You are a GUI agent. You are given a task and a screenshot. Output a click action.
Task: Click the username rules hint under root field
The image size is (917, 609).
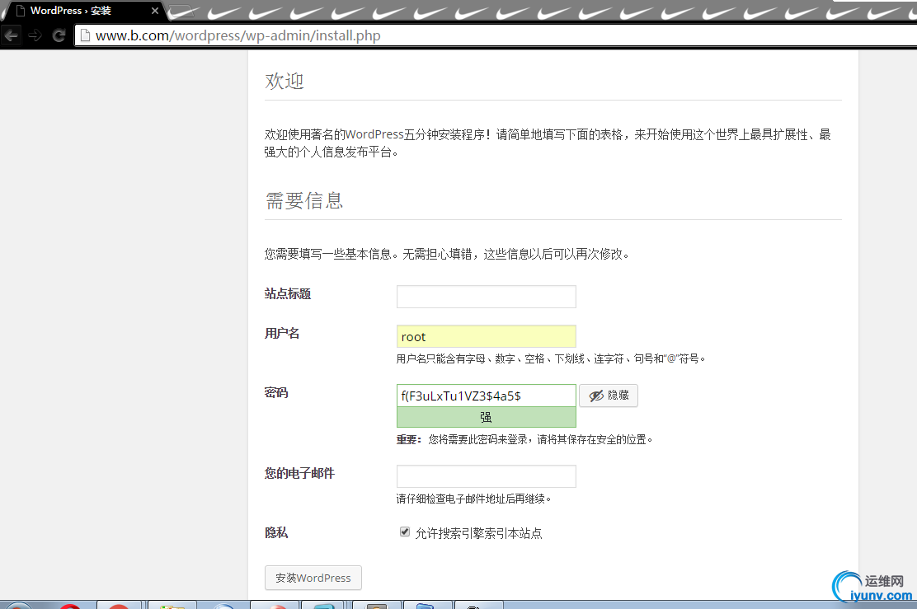[x=551, y=358]
